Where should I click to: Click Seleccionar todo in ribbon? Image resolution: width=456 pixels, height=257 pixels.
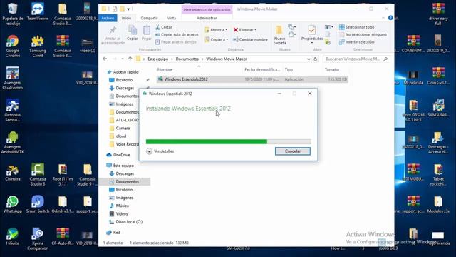[357, 27]
